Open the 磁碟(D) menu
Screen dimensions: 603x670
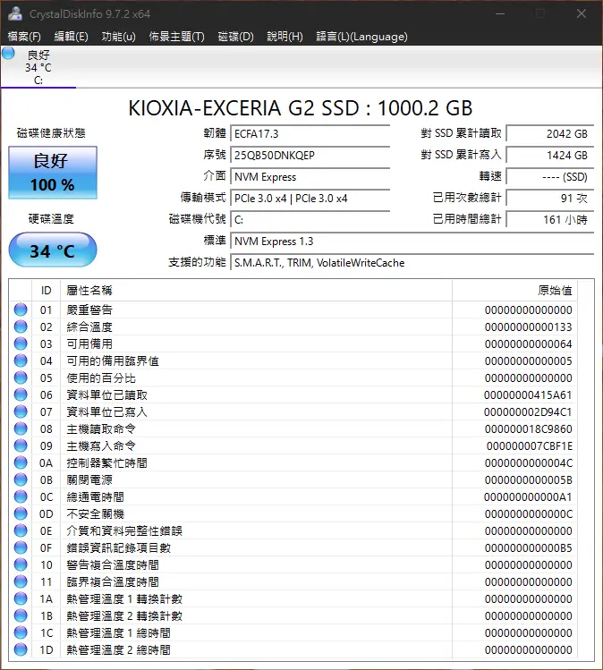(x=236, y=37)
